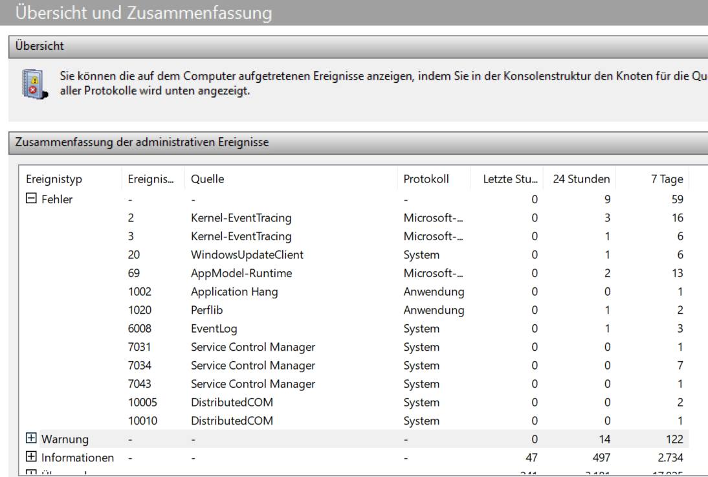Screen dimensions: 708x477
Task: Select the Übersicht section header bar
Action: click(356, 47)
